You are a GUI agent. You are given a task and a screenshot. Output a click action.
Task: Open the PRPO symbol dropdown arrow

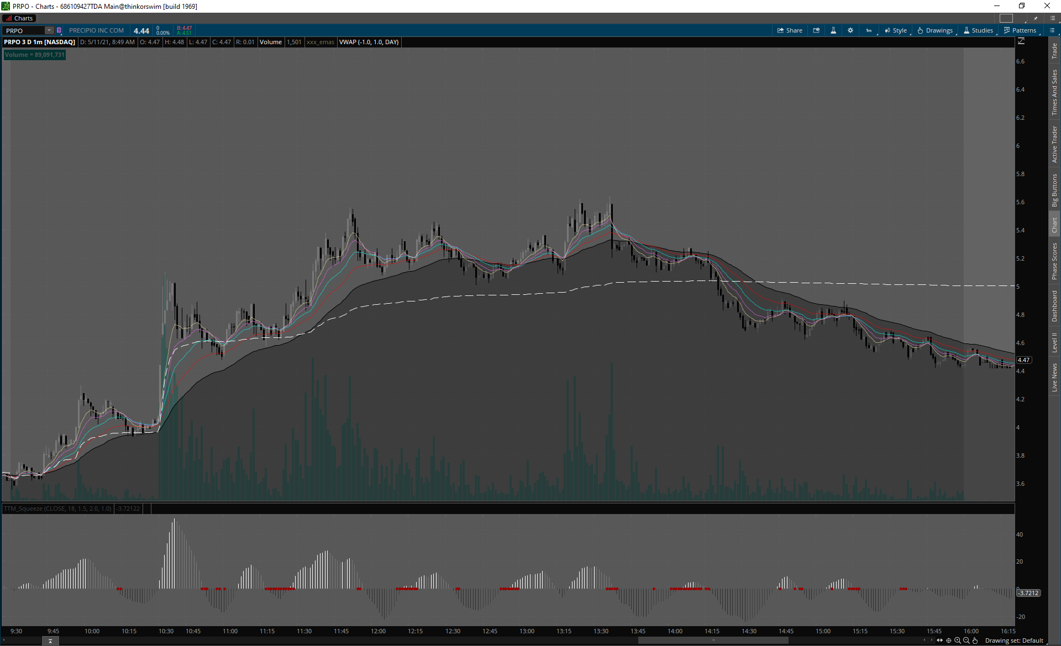49,30
